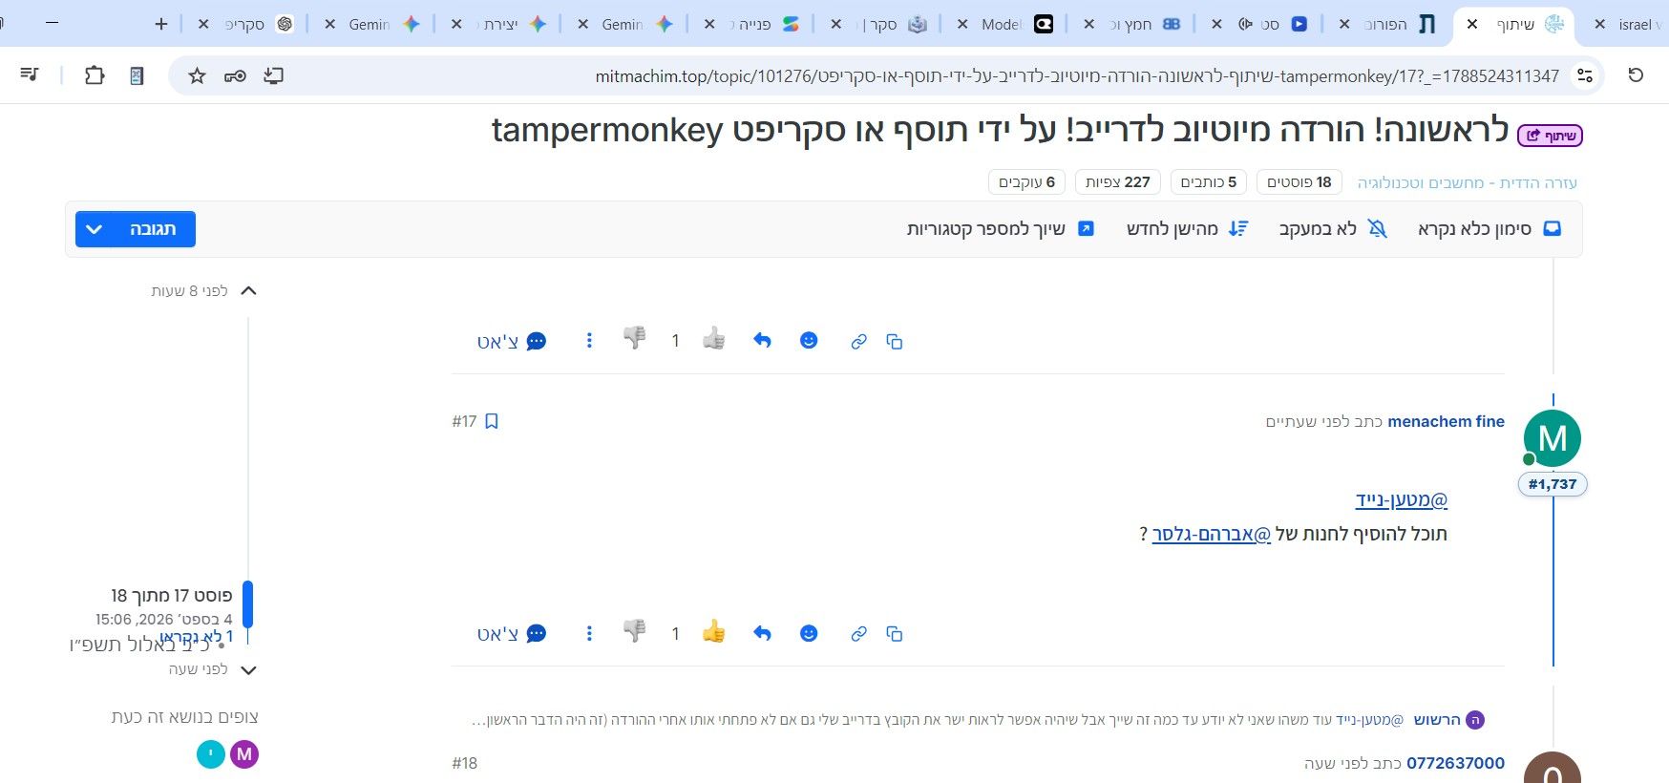Screen dimensions: 1669x783
Task: Click the תגובה reply button
Action: [x=153, y=229]
